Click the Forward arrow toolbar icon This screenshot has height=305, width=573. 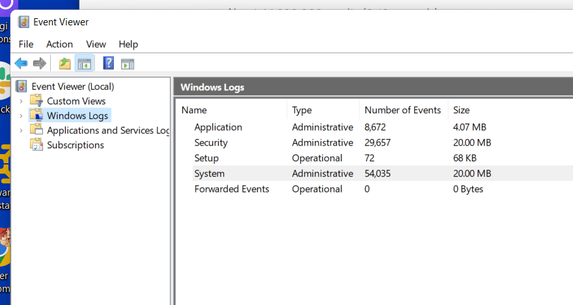point(40,64)
